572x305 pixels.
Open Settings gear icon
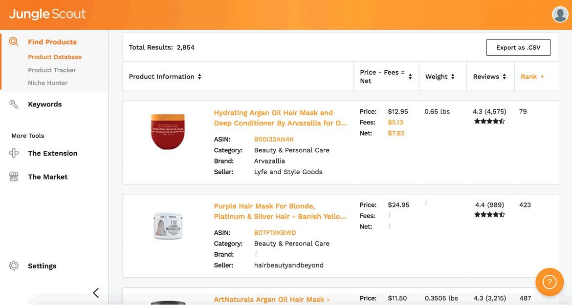[14, 265]
